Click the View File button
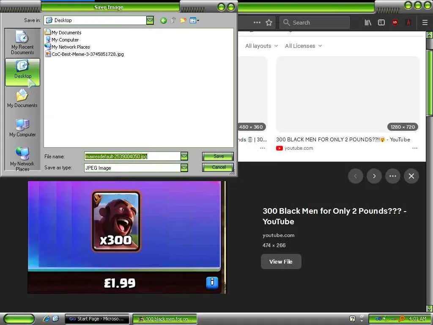The width and height of the screenshot is (433, 325). [x=281, y=262]
